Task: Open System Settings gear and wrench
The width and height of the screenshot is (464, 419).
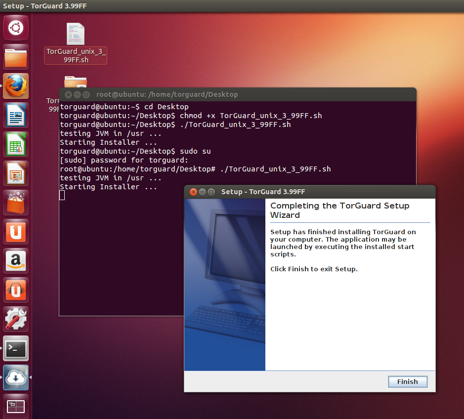Action: (16, 319)
